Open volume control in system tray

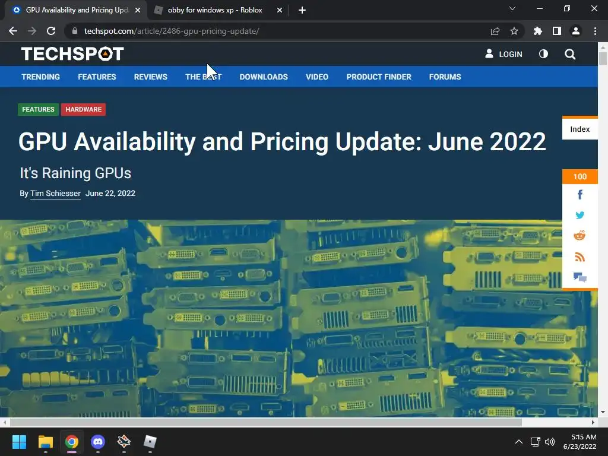coord(550,442)
